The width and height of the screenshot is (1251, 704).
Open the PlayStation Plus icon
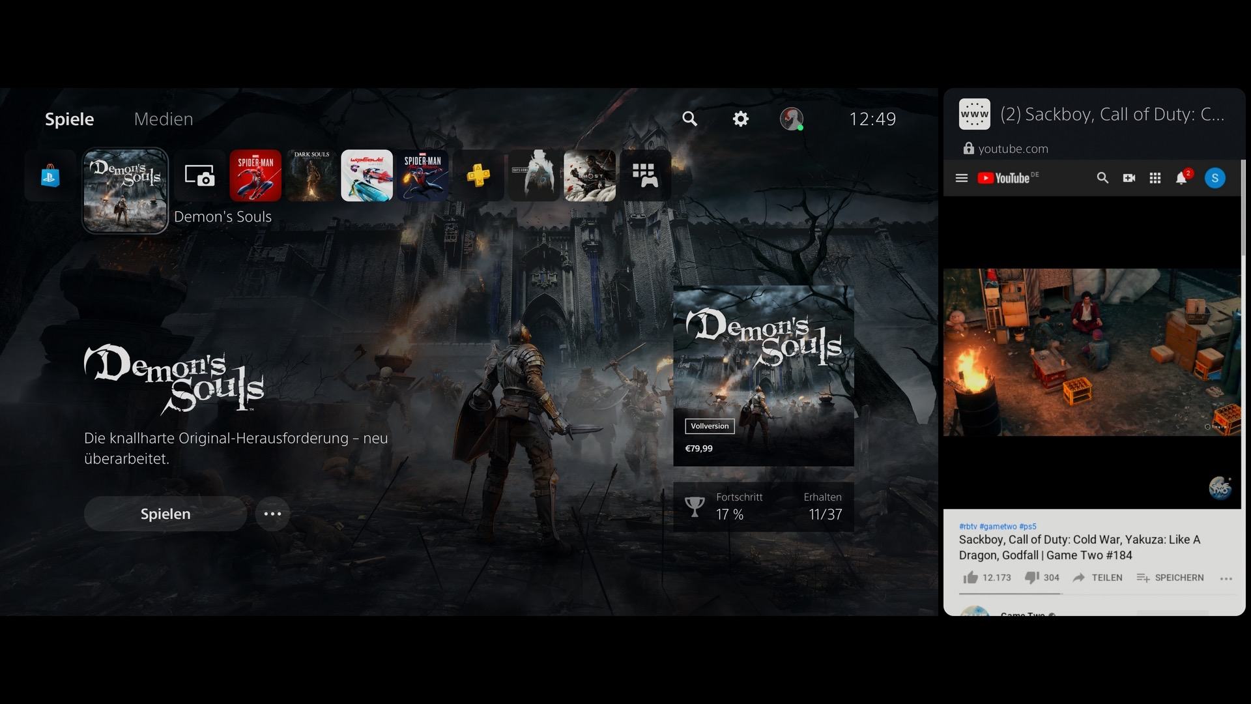(x=478, y=175)
